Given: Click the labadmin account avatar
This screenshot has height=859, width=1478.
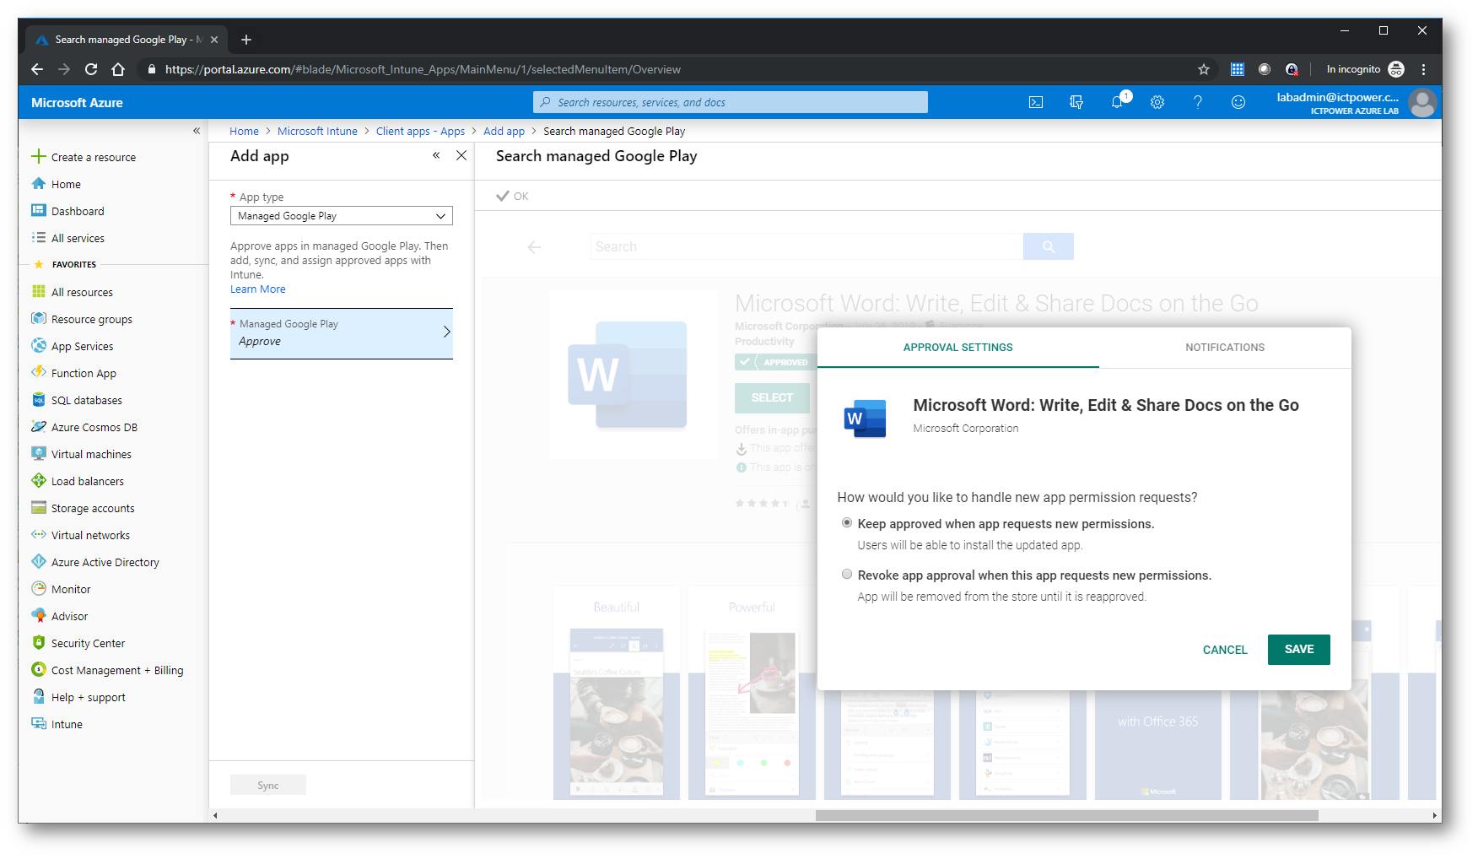Looking at the screenshot, I should (x=1423, y=103).
